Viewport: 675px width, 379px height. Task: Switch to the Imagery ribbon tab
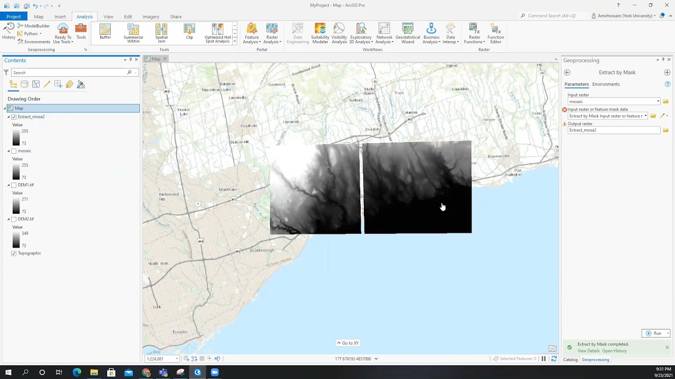151,16
